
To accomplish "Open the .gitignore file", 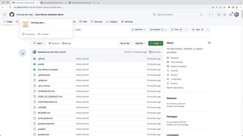I will [43, 80].
